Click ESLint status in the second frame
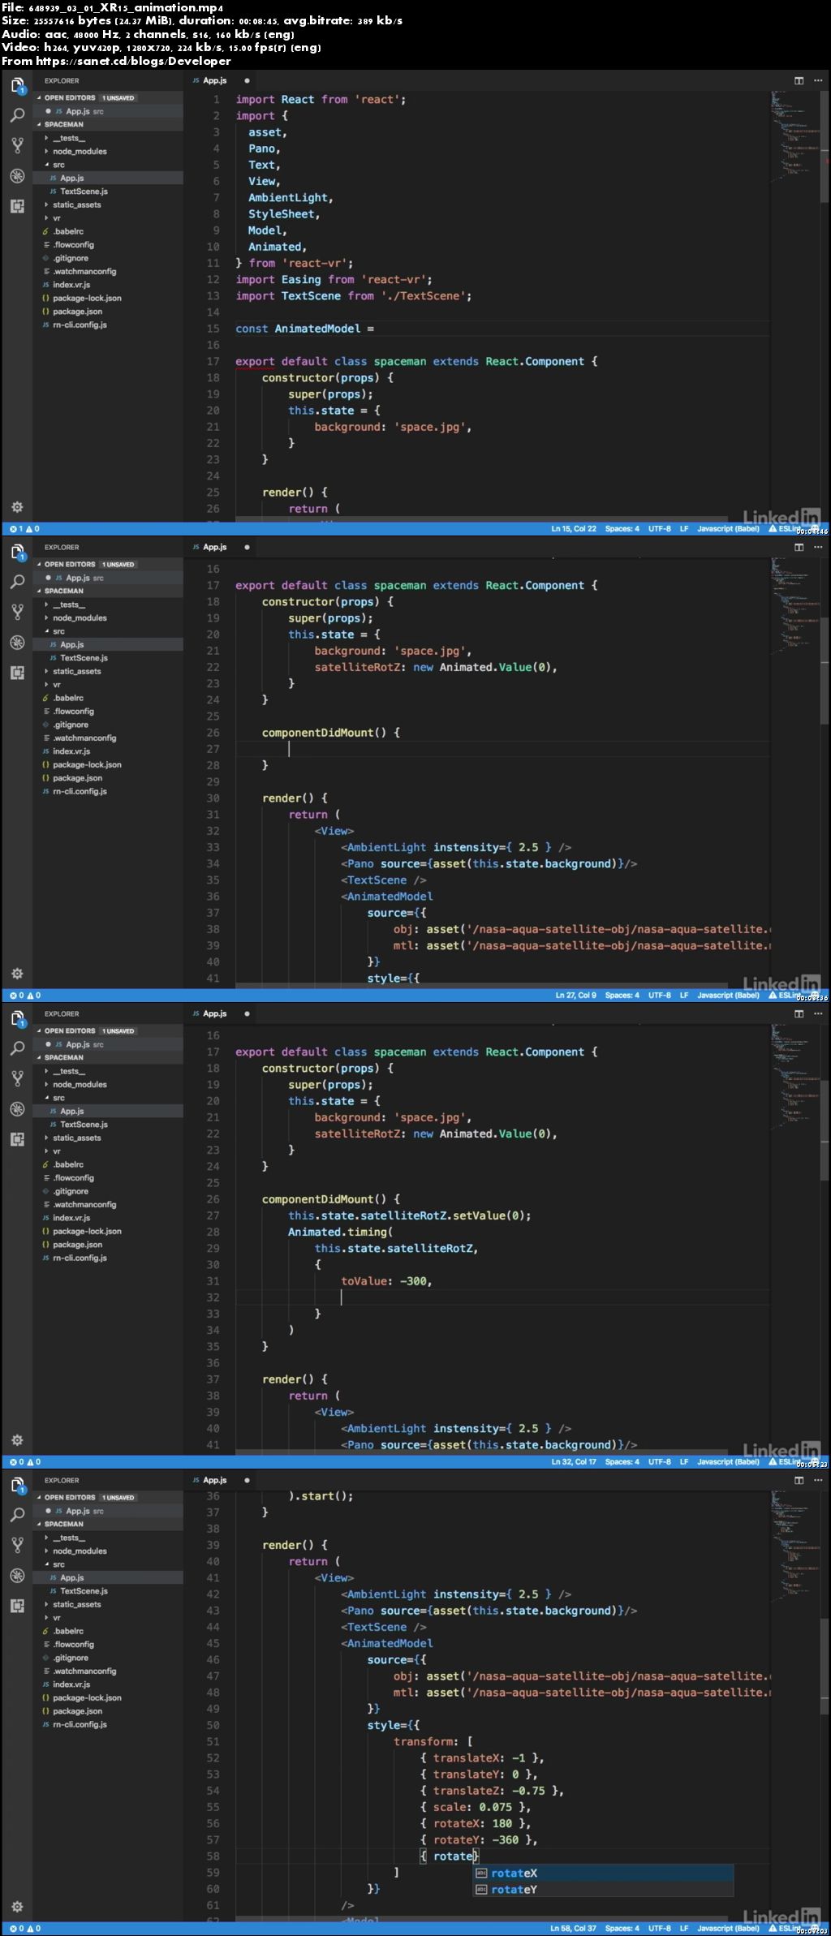Screen dimensions: 831x1936 click(783, 996)
